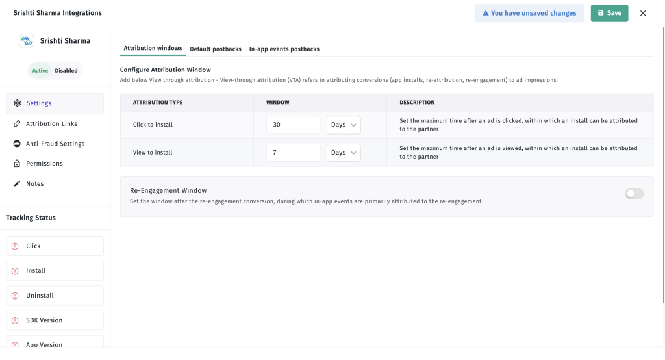Screen dimensions: 665x360
Task: Select the Uninstall tracking status row
Action: (55, 296)
